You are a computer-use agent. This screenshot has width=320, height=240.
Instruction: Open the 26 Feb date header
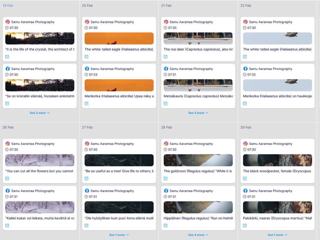8,127
